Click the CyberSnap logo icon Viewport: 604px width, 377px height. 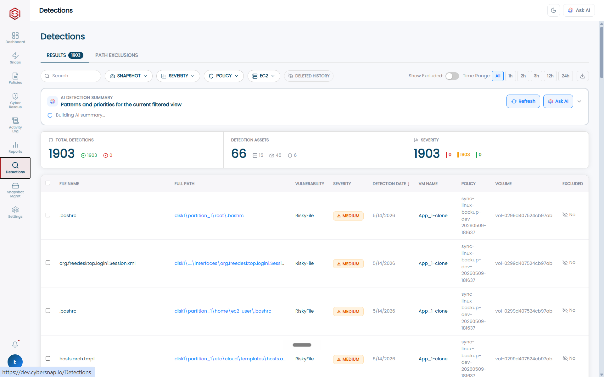coord(15,14)
